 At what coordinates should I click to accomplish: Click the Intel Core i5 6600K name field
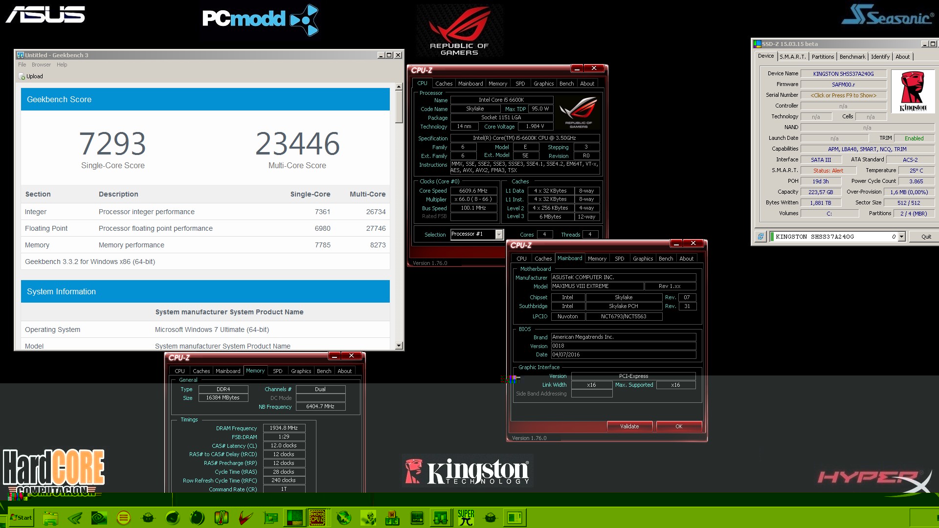click(x=501, y=100)
